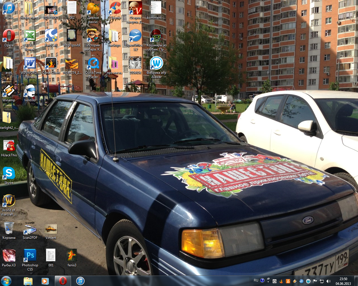The image size is (358, 286).
Task: Select the 002 document file
Action: point(72,11)
